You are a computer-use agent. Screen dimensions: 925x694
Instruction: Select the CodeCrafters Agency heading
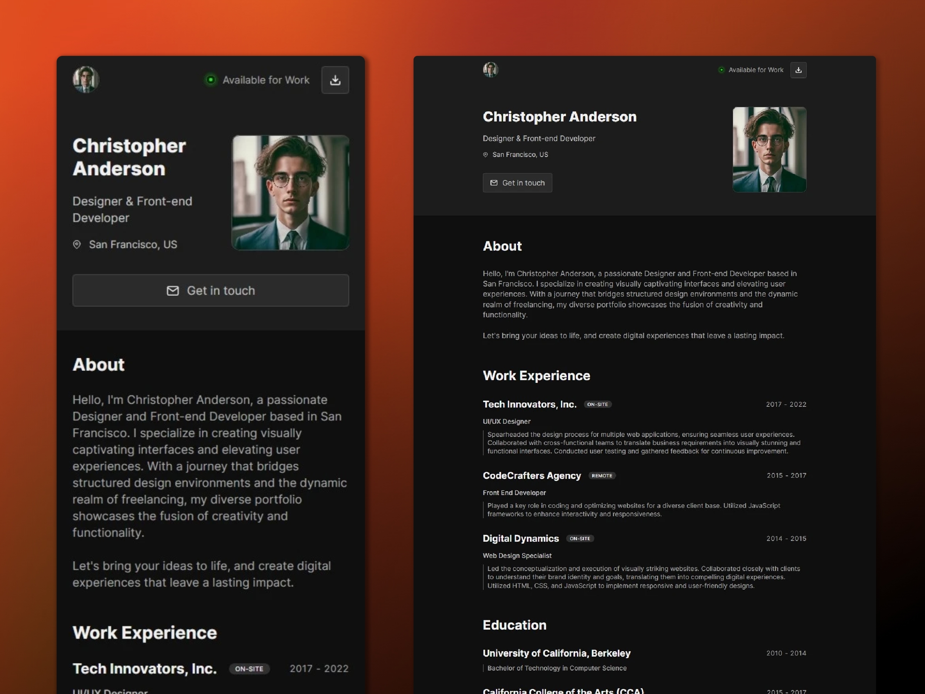[x=532, y=476]
